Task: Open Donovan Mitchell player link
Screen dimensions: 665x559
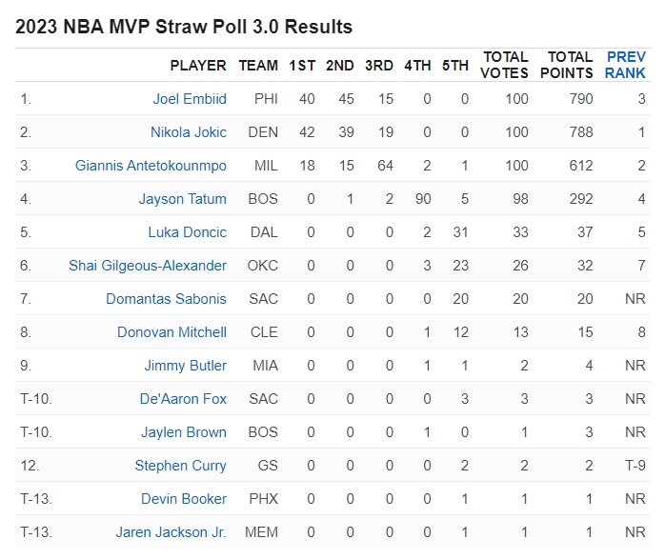Action: (x=171, y=332)
